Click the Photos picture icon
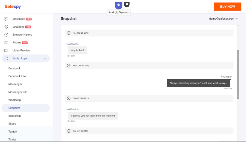248x144 pixels. (6, 43)
